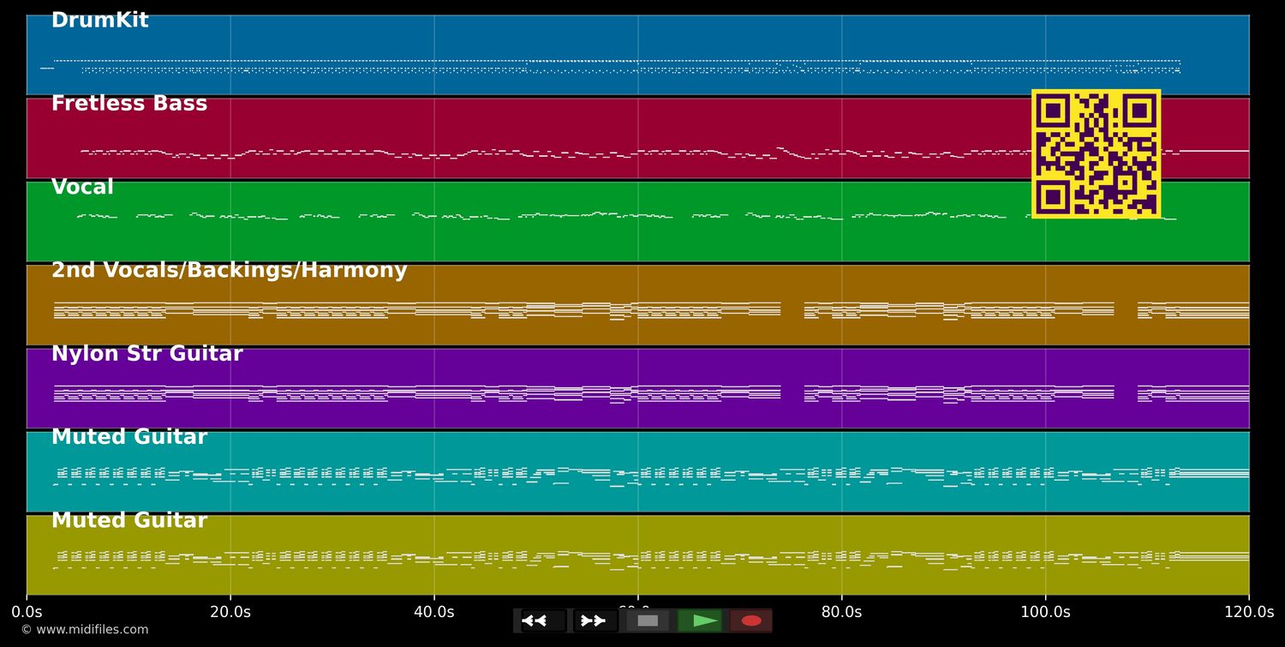
Task: Select the 2nd Vocals/Backings/Harmony track label
Action: (x=229, y=271)
